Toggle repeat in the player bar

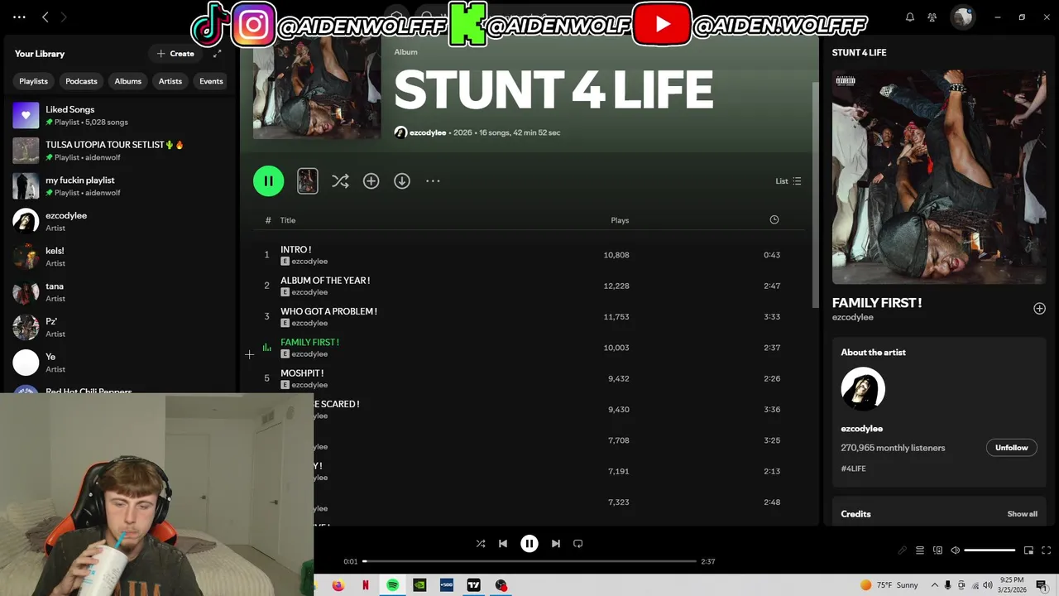pos(578,543)
